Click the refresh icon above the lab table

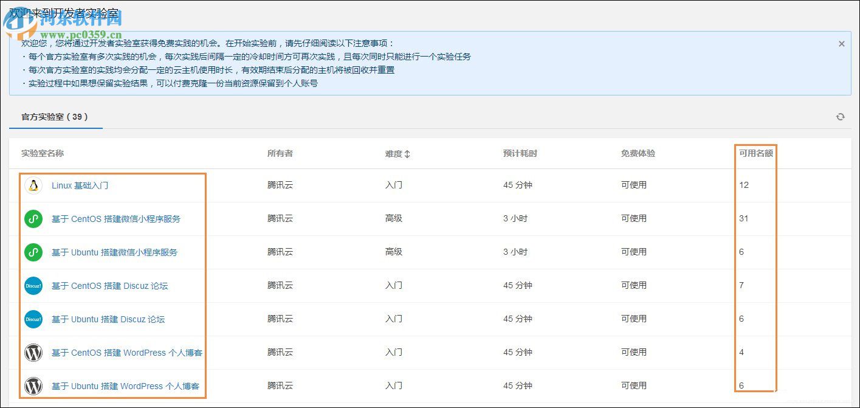point(841,117)
